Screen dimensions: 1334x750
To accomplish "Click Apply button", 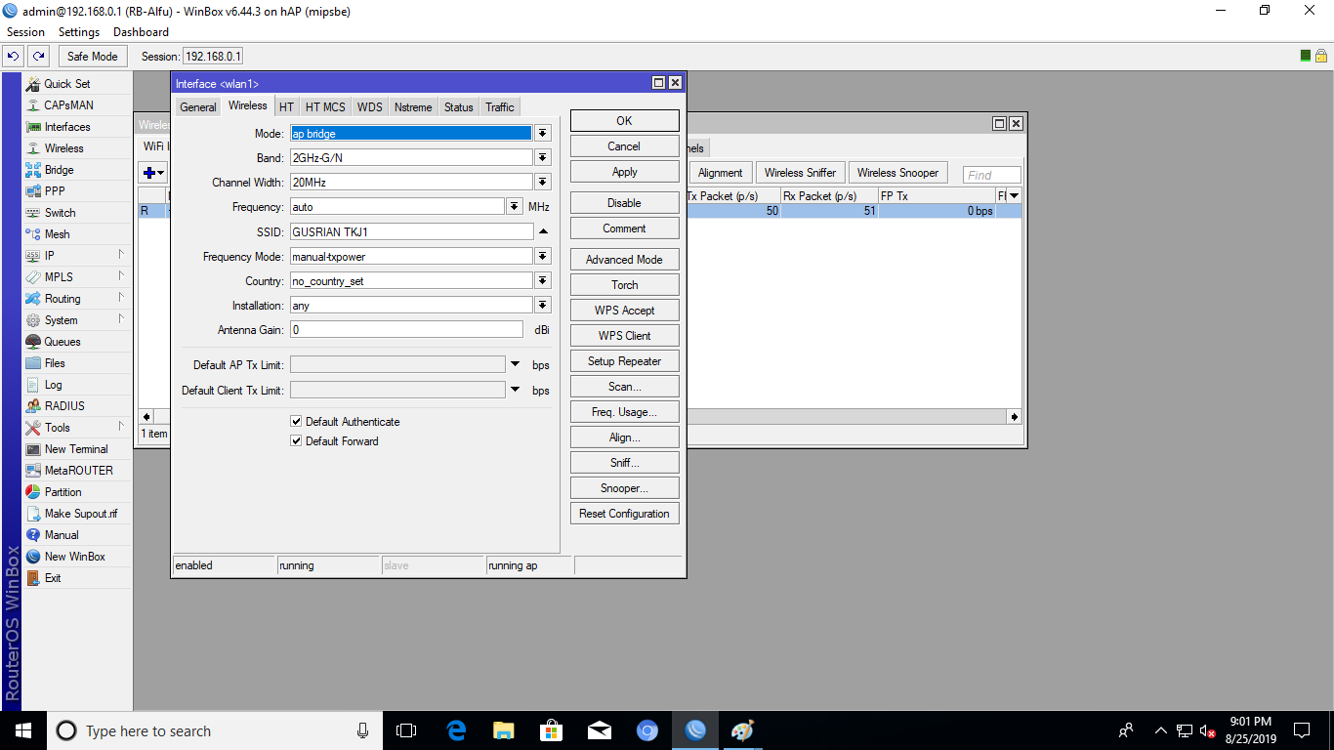I will pyautogui.click(x=625, y=172).
